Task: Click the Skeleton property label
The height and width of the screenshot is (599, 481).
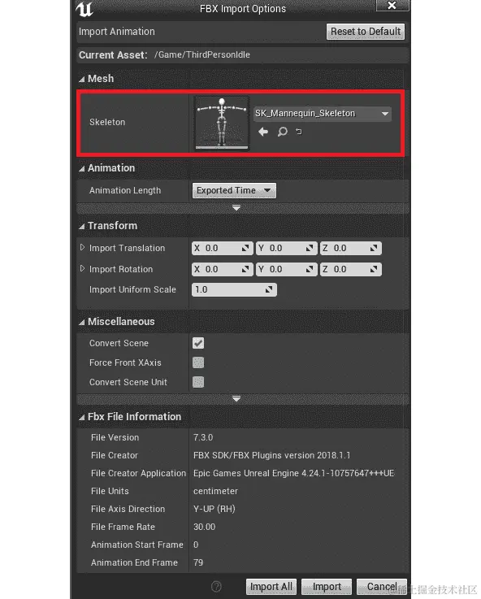Action: (107, 122)
